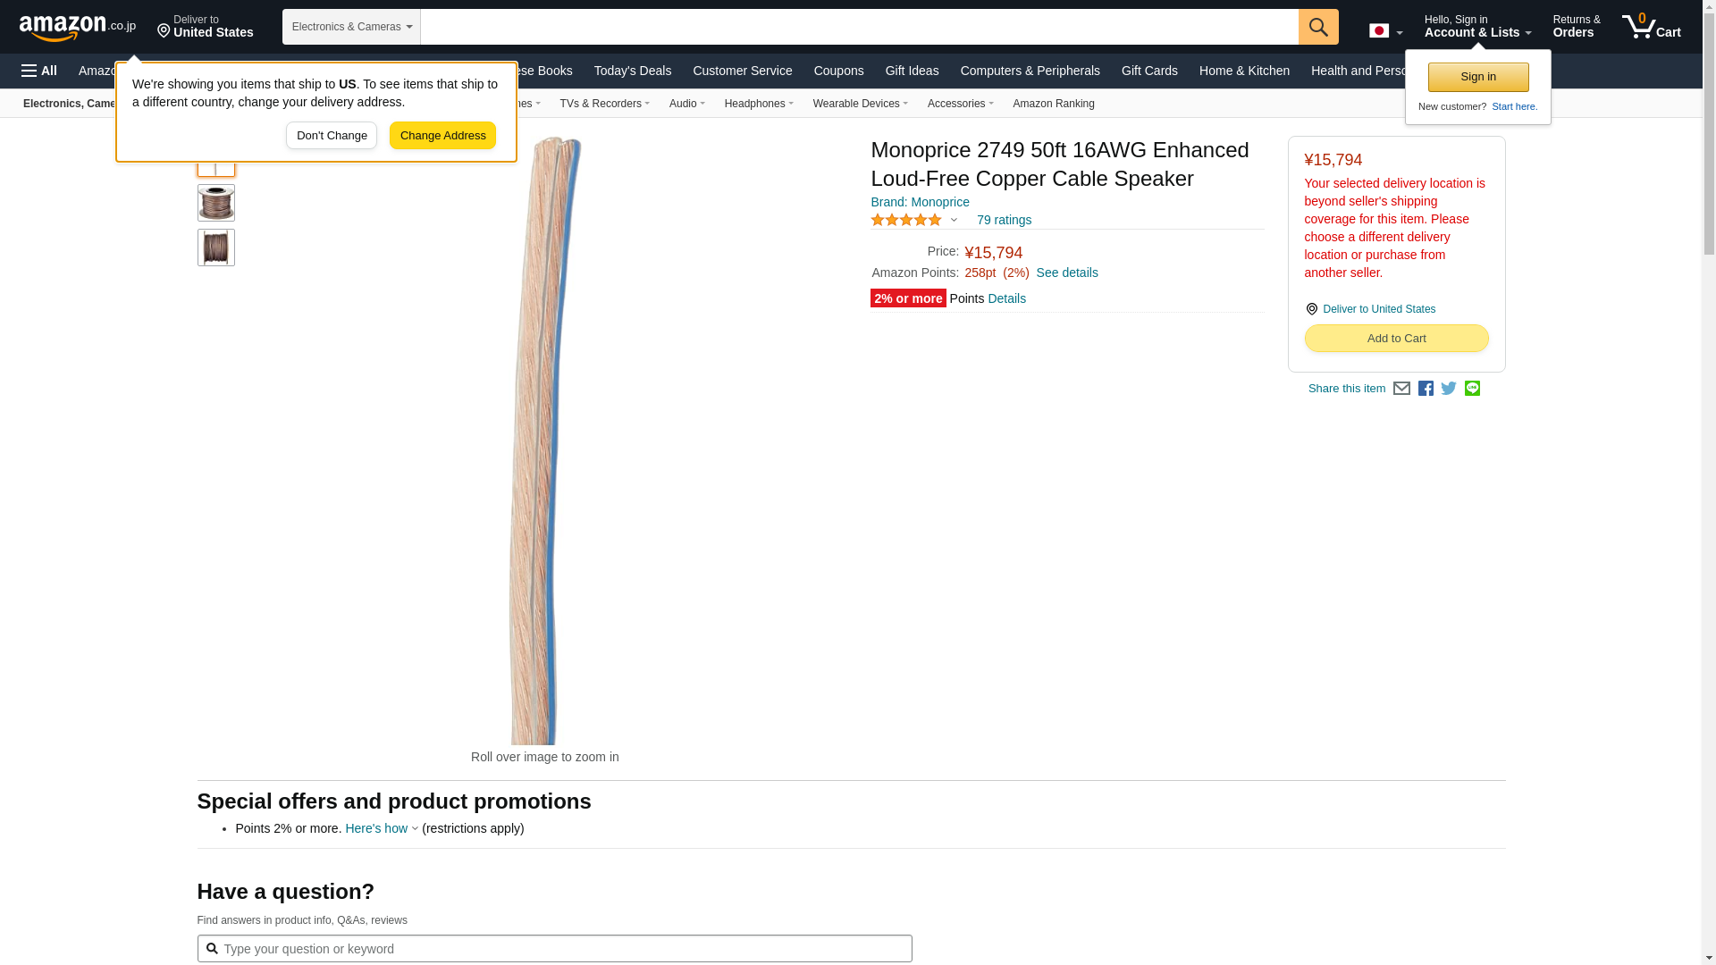Open the All hamburger menu
1716x965 pixels.
39,71
